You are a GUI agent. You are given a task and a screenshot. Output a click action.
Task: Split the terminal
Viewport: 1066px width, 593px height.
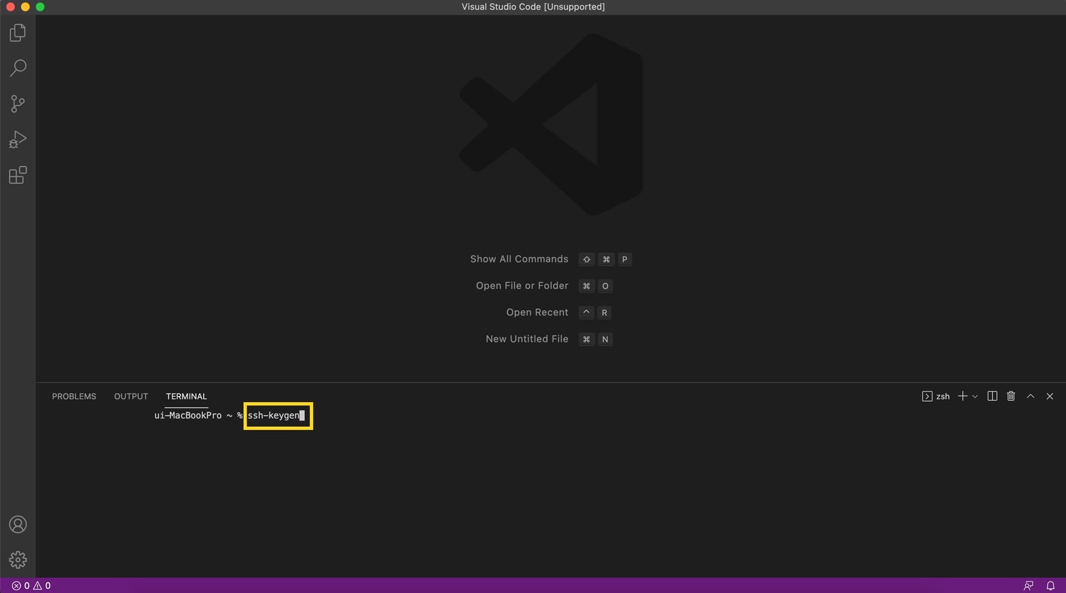click(992, 396)
